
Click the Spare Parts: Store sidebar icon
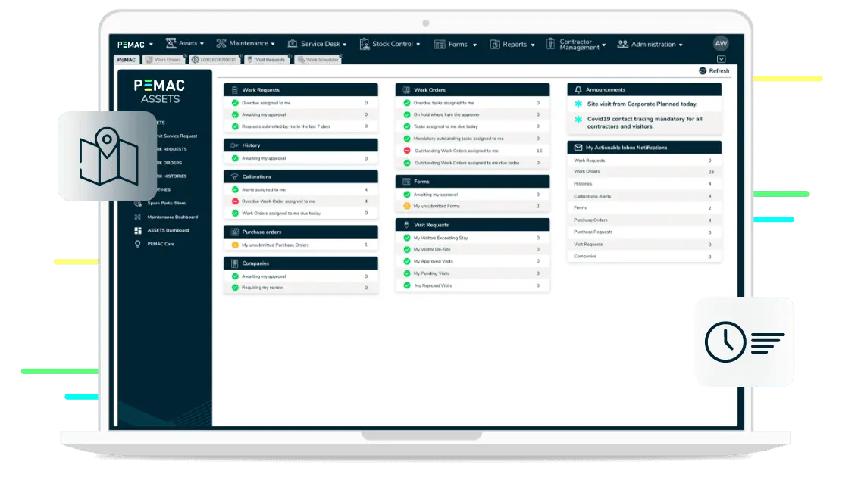[137, 204]
